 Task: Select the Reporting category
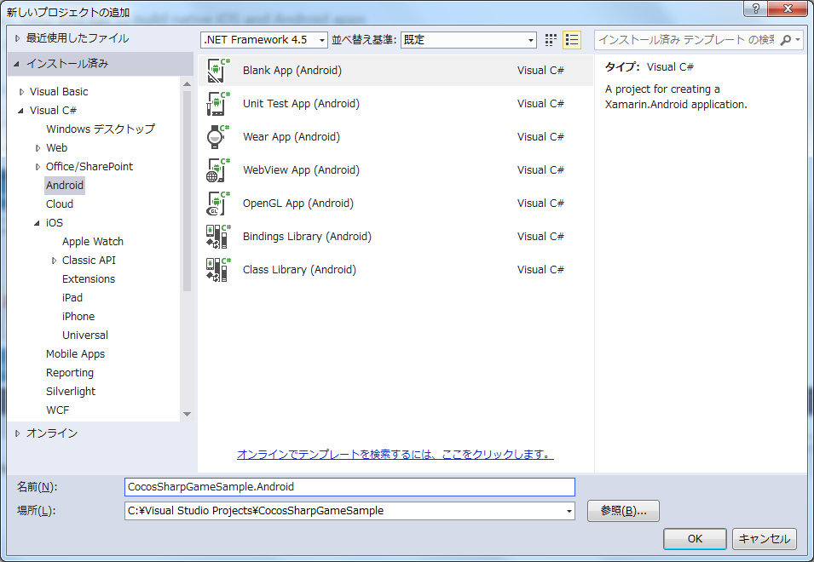(70, 373)
